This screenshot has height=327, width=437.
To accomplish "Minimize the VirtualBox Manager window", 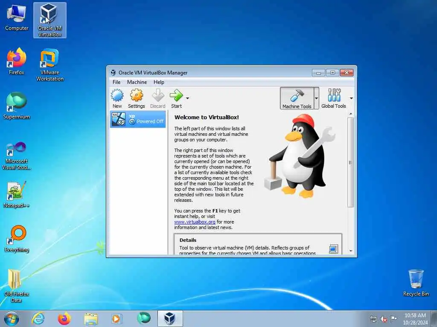I will pyautogui.click(x=318, y=72).
